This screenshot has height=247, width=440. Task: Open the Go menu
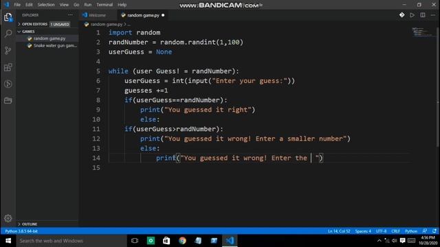pyautogui.click(x=76, y=5)
